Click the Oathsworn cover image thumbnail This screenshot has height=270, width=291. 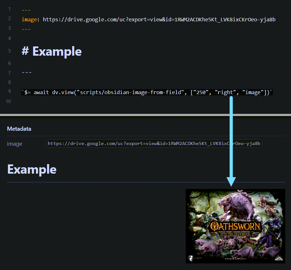pyautogui.click(x=235, y=226)
